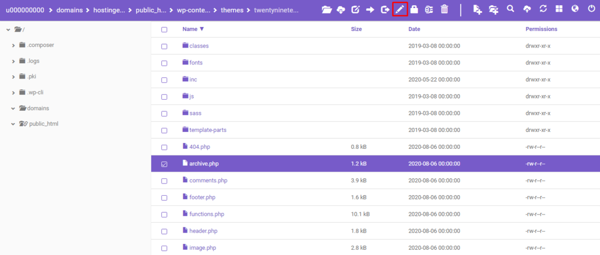The width and height of the screenshot is (600, 255).
Task: Open the template-parts folder link
Action: [x=208, y=130]
